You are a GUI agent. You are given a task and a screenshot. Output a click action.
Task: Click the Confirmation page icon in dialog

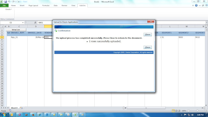coord(56,31)
